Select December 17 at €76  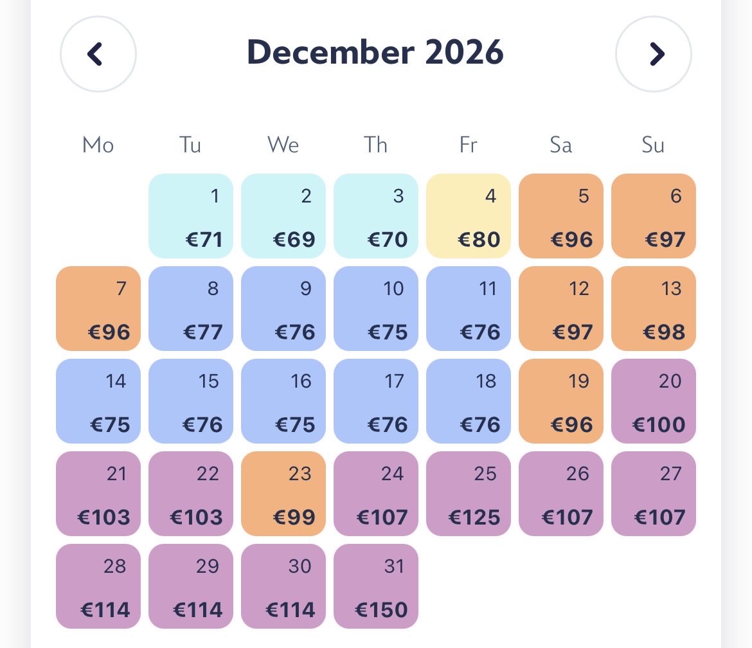(376, 401)
